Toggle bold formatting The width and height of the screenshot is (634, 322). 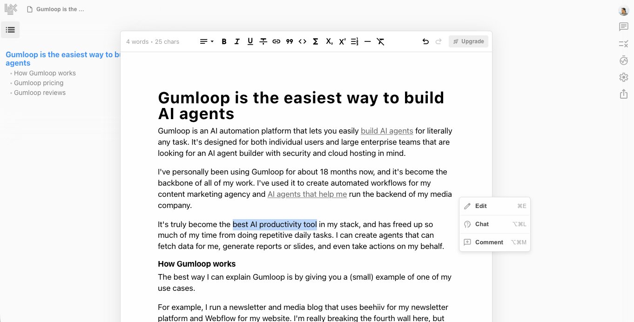(224, 41)
